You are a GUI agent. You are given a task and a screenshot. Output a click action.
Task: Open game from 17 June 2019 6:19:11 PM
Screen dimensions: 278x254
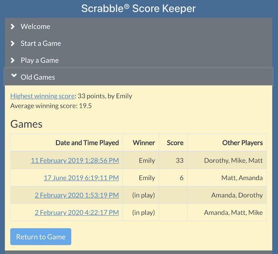coord(81,178)
